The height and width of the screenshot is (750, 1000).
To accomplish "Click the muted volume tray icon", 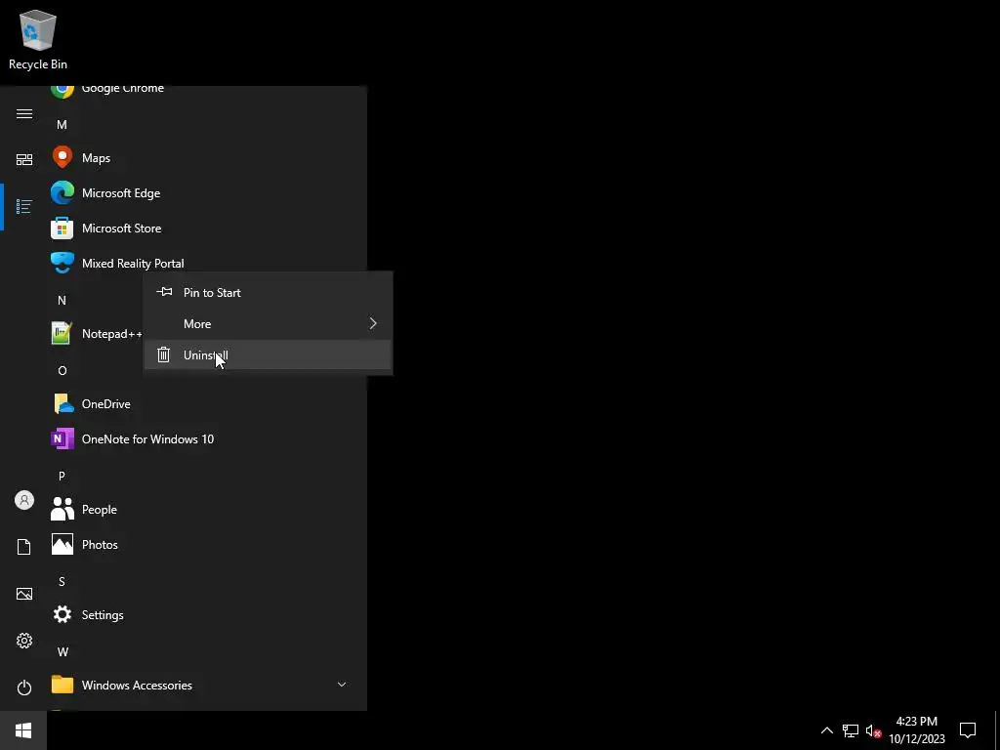I will 873,730.
